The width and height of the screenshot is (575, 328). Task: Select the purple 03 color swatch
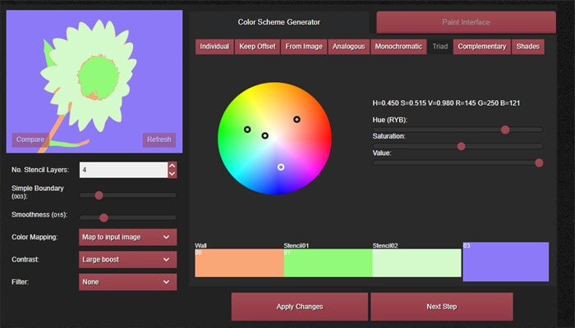[x=505, y=262]
